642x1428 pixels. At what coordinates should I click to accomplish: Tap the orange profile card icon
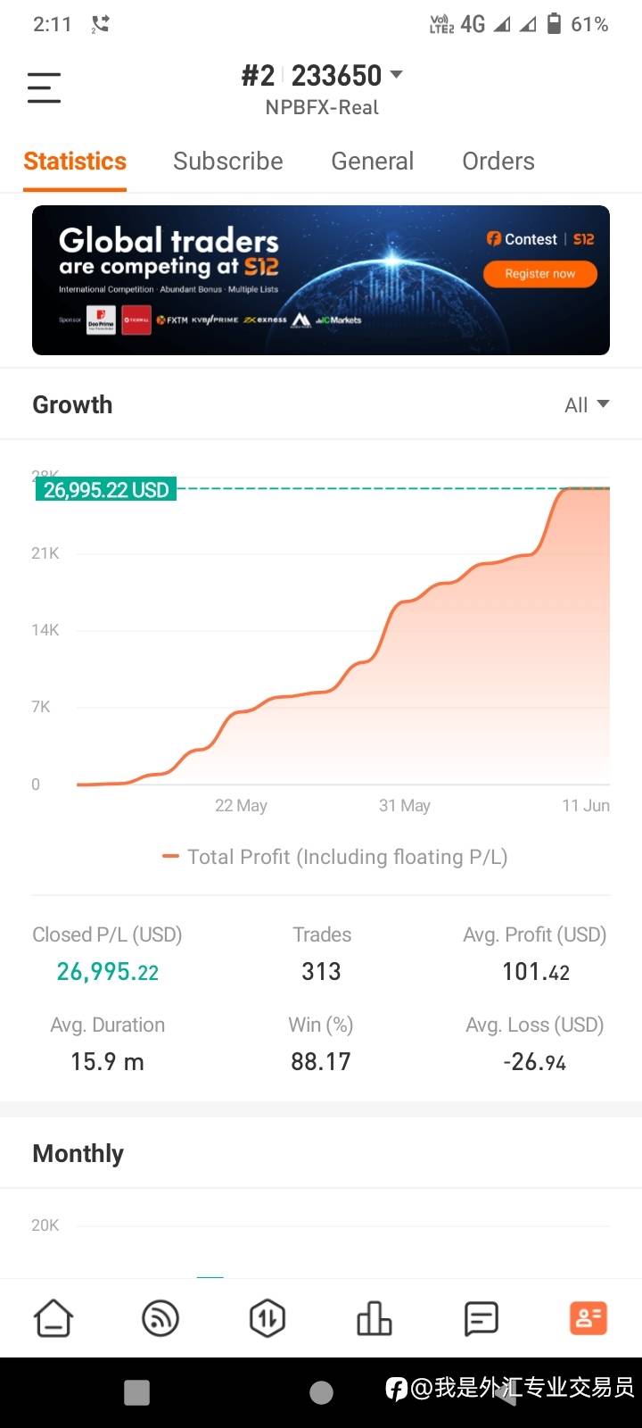tap(588, 1317)
